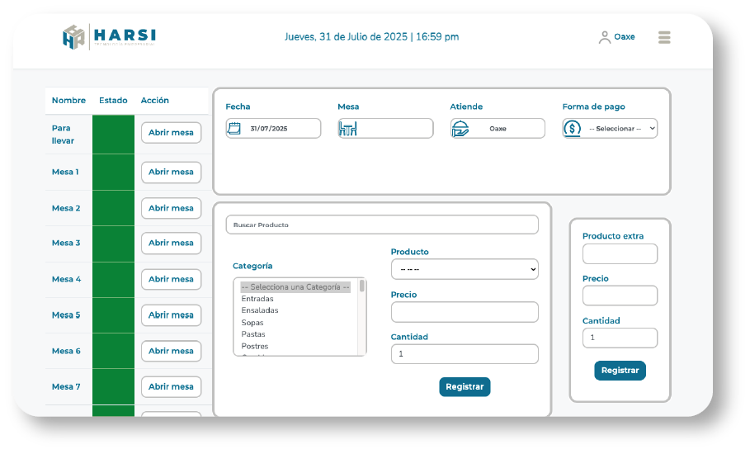Click the HARSI logo
Screen dimensions: 750x454
tap(109, 37)
